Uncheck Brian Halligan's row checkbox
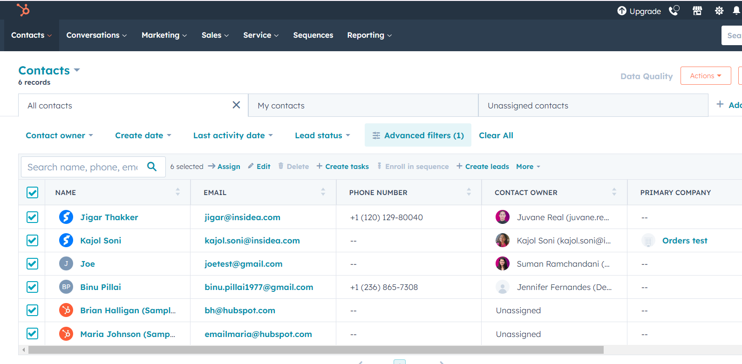The height and width of the screenshot is (364, 742). (32, 310)
